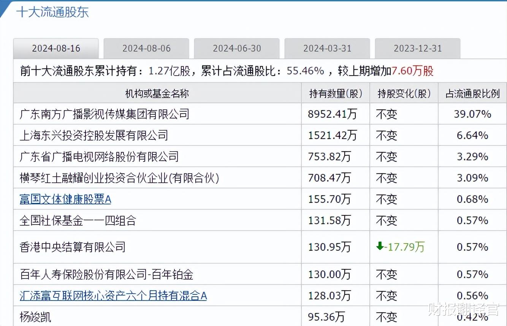Image resolution: width=507 pixels, height=326 pixels.
Task: Click the 753.82万 holding value
Action: coord(330,157)
